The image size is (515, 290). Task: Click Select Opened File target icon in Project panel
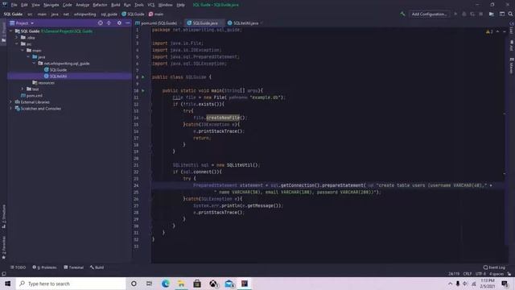(x=100, y=23)
